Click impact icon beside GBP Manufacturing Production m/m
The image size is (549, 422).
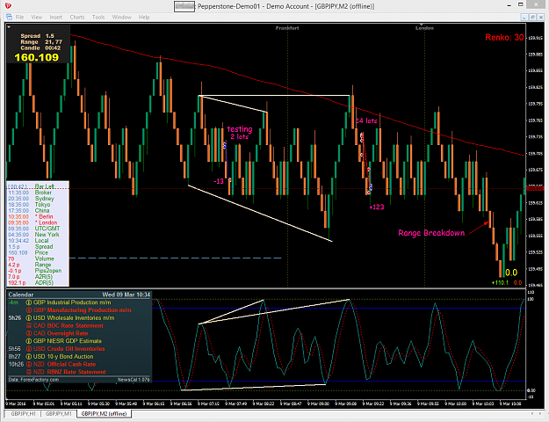(x=29, y=310)
